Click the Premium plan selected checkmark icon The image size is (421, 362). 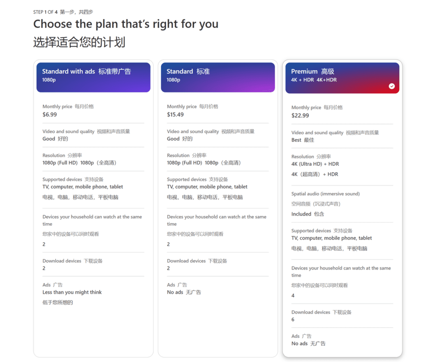392,86
